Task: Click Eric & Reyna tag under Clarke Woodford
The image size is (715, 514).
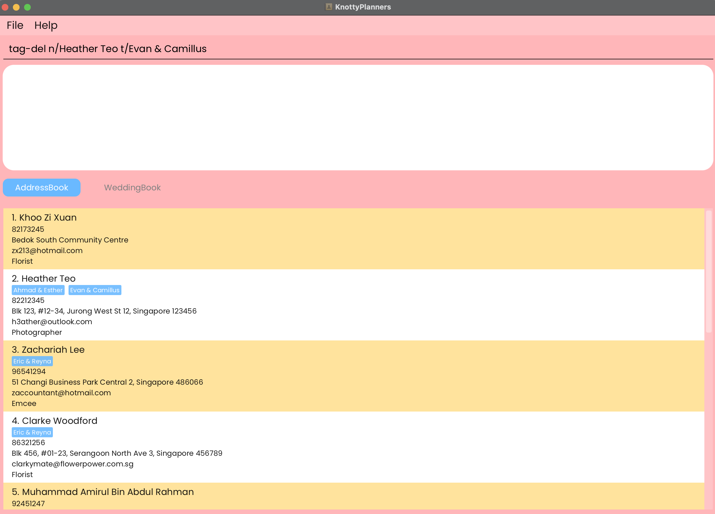Action: coord(32,432)
